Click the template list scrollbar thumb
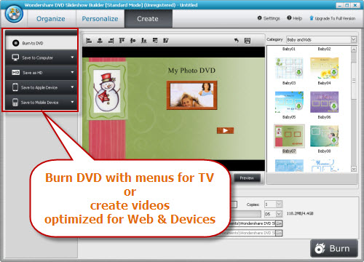This screenshot has height=262, width=364. click(354, 81)
